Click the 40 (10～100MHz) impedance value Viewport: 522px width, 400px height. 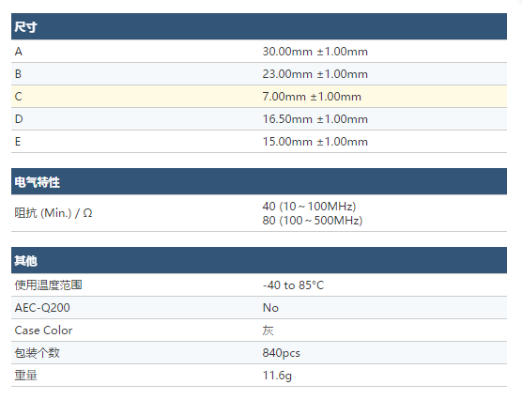309,207
